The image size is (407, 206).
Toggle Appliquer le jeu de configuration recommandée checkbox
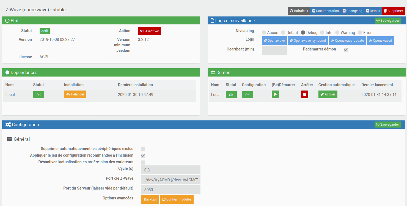click(x=143, y=156)
